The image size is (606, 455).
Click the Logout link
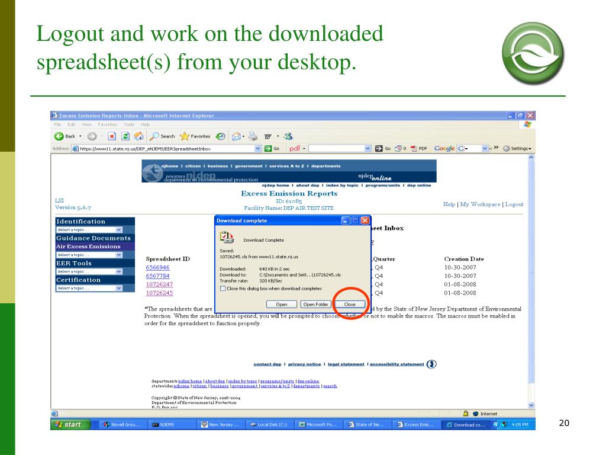(x=514, y=204)
